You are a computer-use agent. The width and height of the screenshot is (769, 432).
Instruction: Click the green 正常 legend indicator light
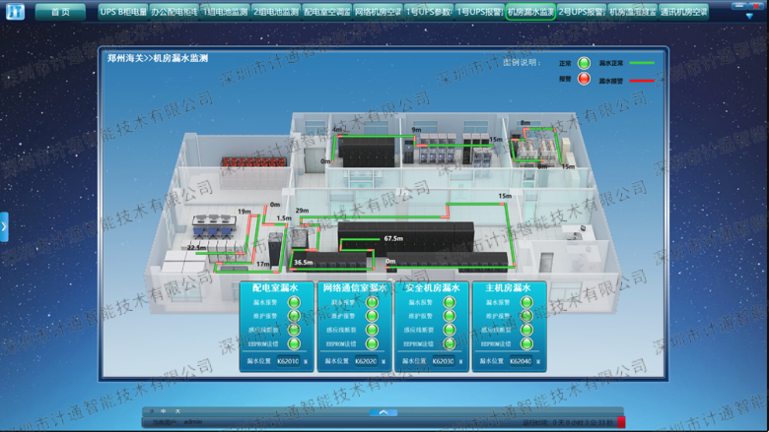(584, 62)
